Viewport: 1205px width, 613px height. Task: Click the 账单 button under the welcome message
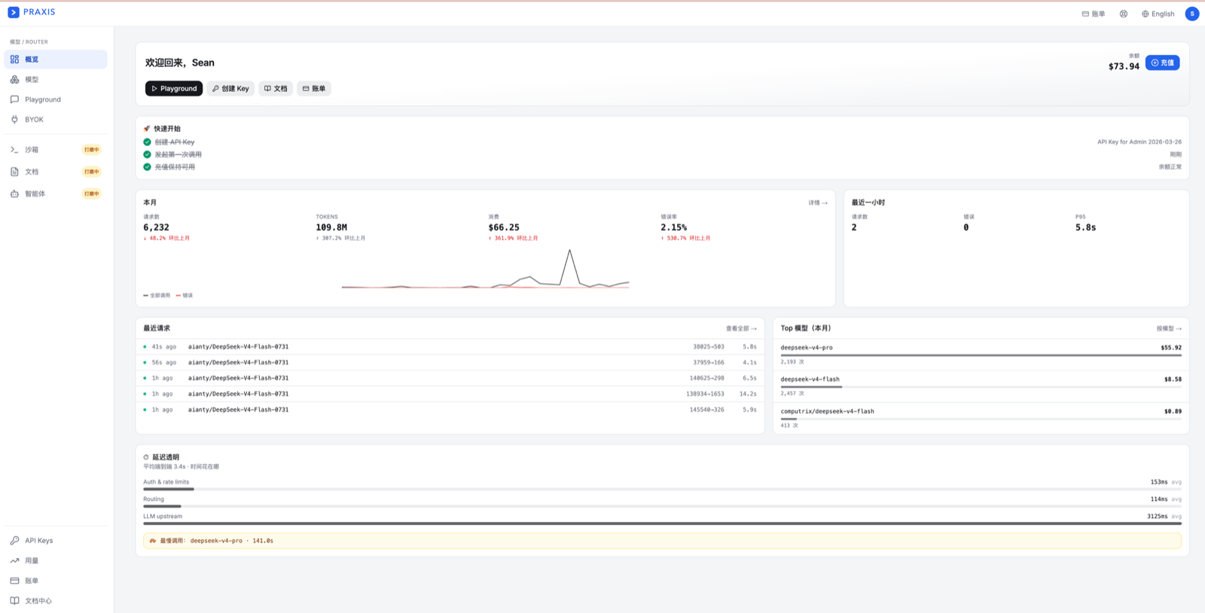click(x=314, y=89)
